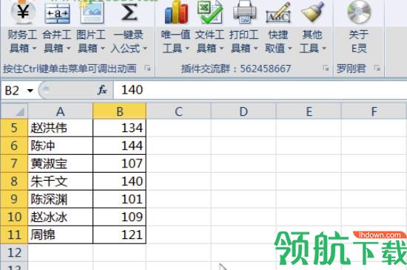Image resolution: width=407 pixels, height=270 pixels.
Task: Click the fx insert function icon
Action: (x=102, y=90)
